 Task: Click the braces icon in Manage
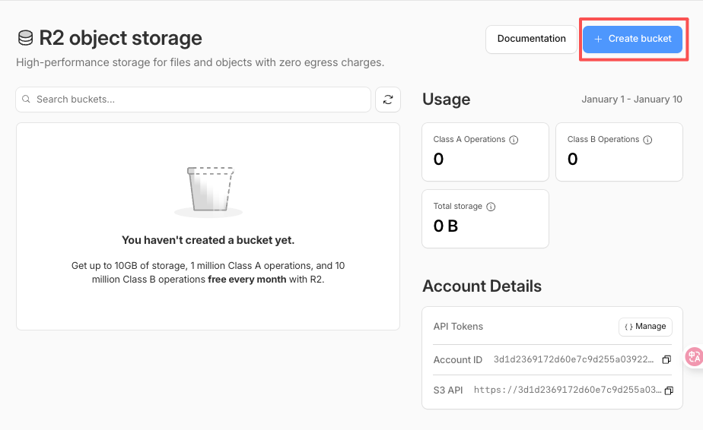click(x=628, y=327)
